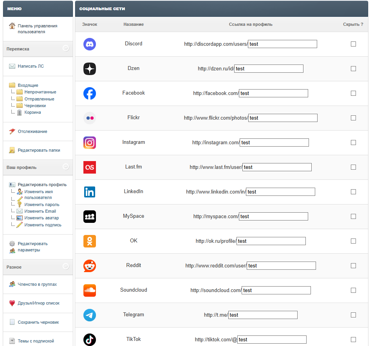The width and height of the screenshot is (372, 346).
Task: Open Написать ЛС link
Action: tap(31, 66)
